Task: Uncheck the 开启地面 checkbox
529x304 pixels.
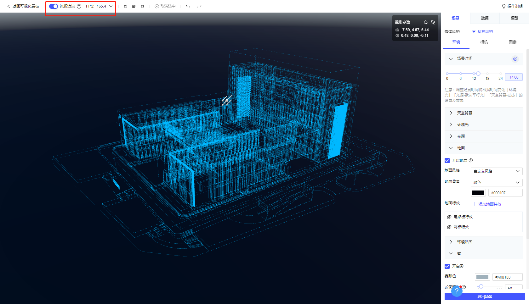Action: [447, 161]
